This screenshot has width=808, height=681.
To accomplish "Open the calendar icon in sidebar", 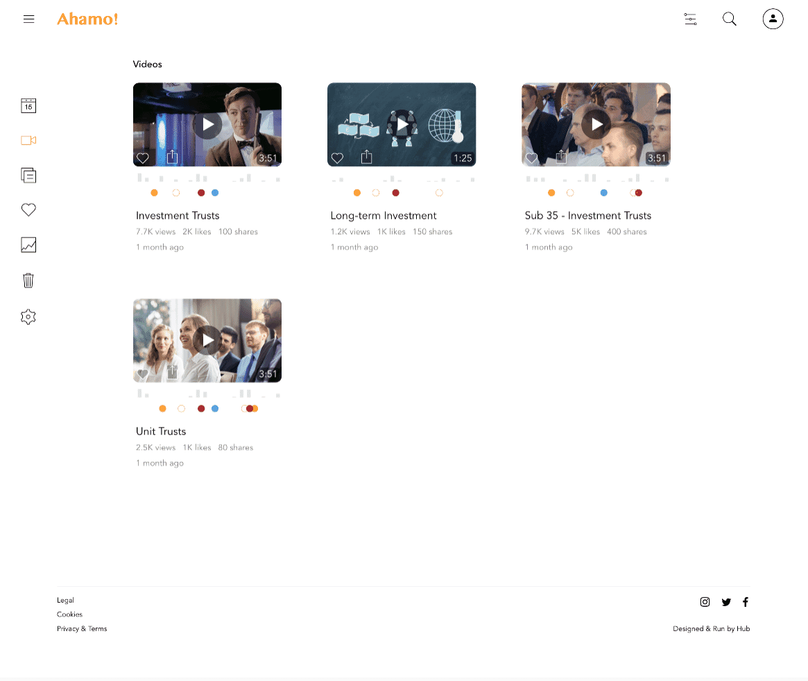I will coord(28,105).
